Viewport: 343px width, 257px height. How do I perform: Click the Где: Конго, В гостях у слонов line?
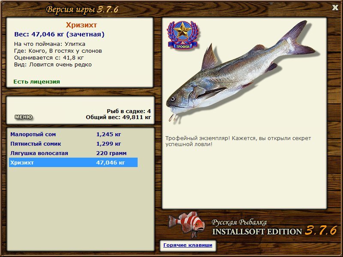(58, 51)
